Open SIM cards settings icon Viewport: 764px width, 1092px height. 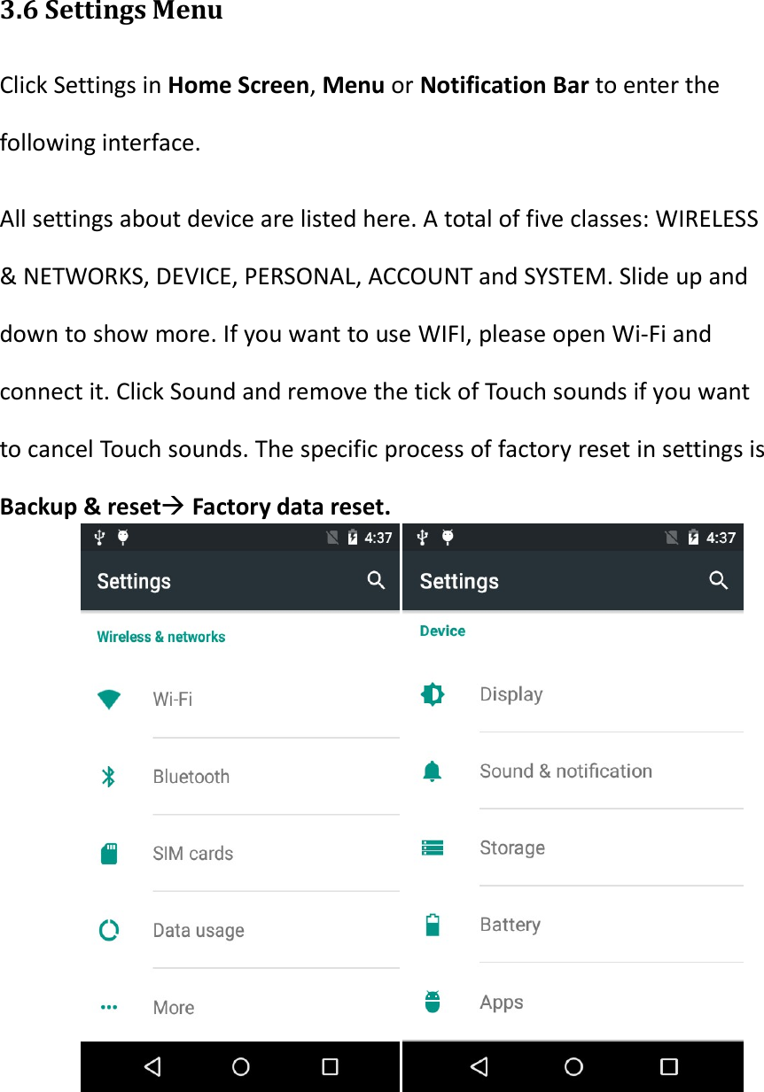pos(108,853)
